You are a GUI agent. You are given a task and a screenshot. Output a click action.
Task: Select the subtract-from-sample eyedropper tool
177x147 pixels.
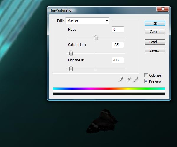click(136, 80)
